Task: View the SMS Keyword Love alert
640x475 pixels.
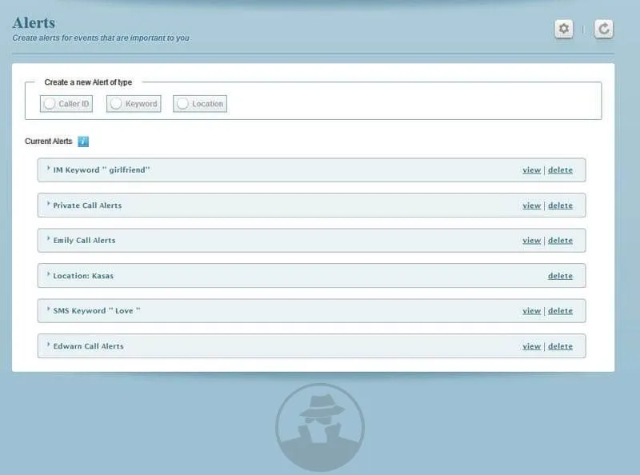Action: coord(531,311)
